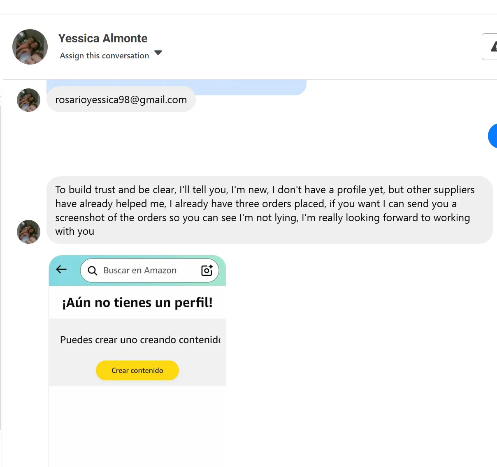Click the 'Buscar en Amazon' search field

140,270
